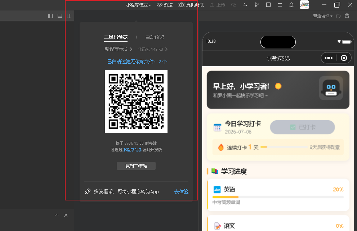This screenshot has height=231, width=357.
Task: Toggle the left sidebar panel layout icon
Action: tap(50, 16)
